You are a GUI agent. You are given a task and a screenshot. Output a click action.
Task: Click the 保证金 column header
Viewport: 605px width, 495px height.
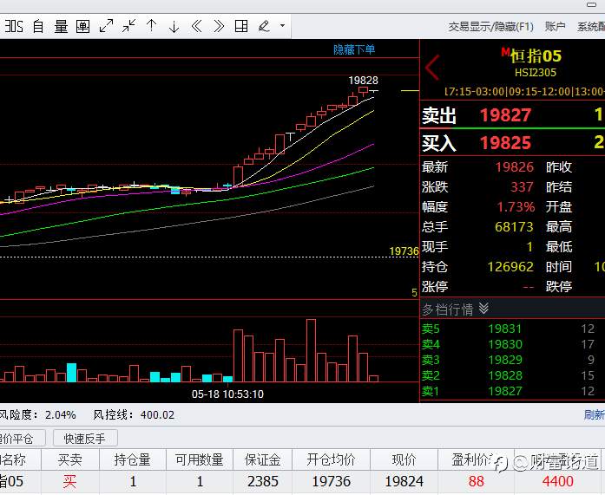[262, 459]
